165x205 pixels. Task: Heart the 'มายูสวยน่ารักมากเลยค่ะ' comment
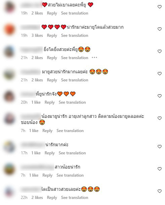160,74
